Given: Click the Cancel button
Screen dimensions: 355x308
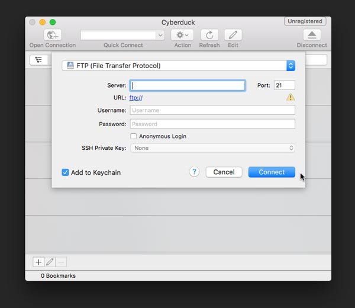Looking at the screenshot, I should 224,172.
